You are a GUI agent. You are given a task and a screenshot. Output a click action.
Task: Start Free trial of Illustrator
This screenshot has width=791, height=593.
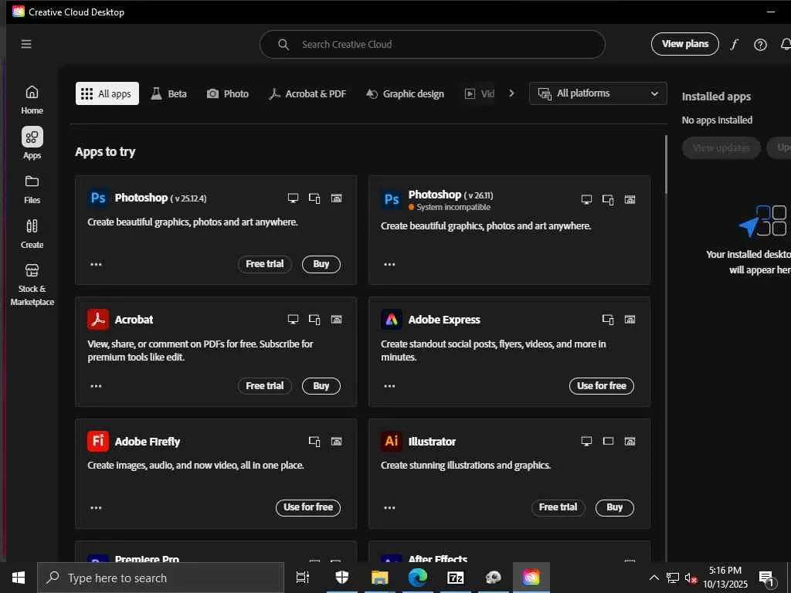[558, 508]
